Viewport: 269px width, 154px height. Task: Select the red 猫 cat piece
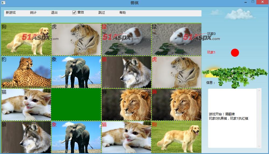click(x=126, y=137)
